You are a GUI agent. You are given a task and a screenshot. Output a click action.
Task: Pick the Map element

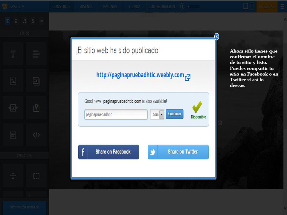pyautogui.click(x=36, y=108)
